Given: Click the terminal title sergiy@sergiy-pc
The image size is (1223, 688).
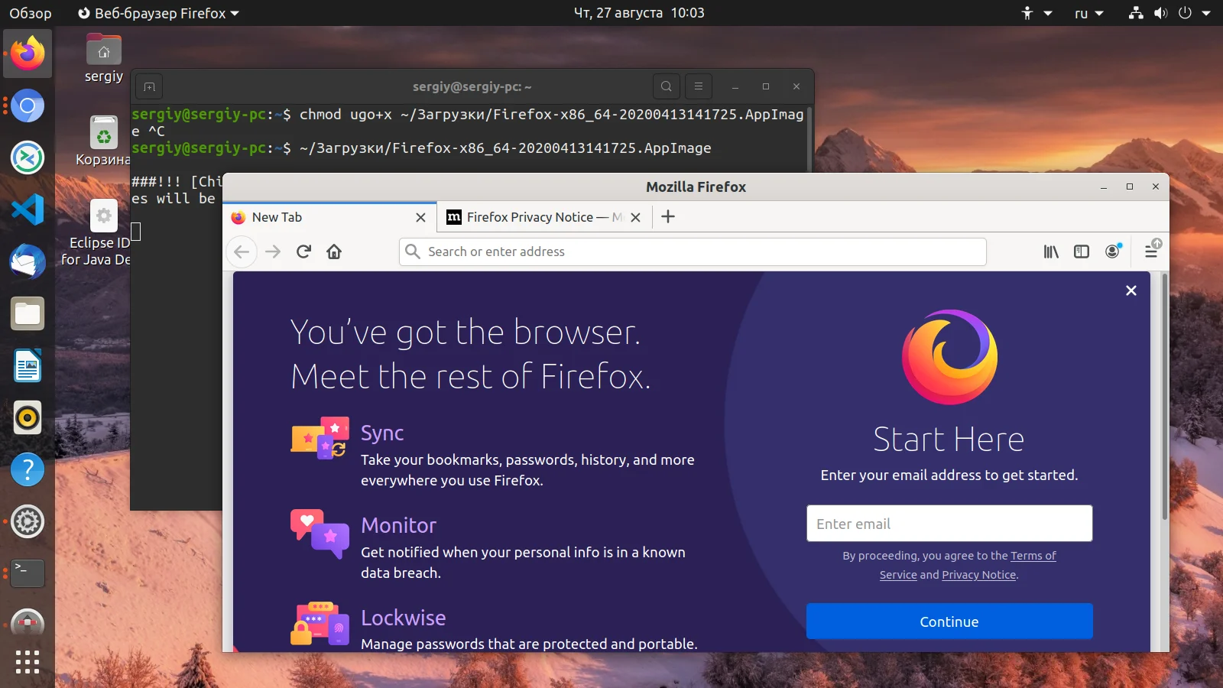Looking at the screenshot, I should pos(472,86).
